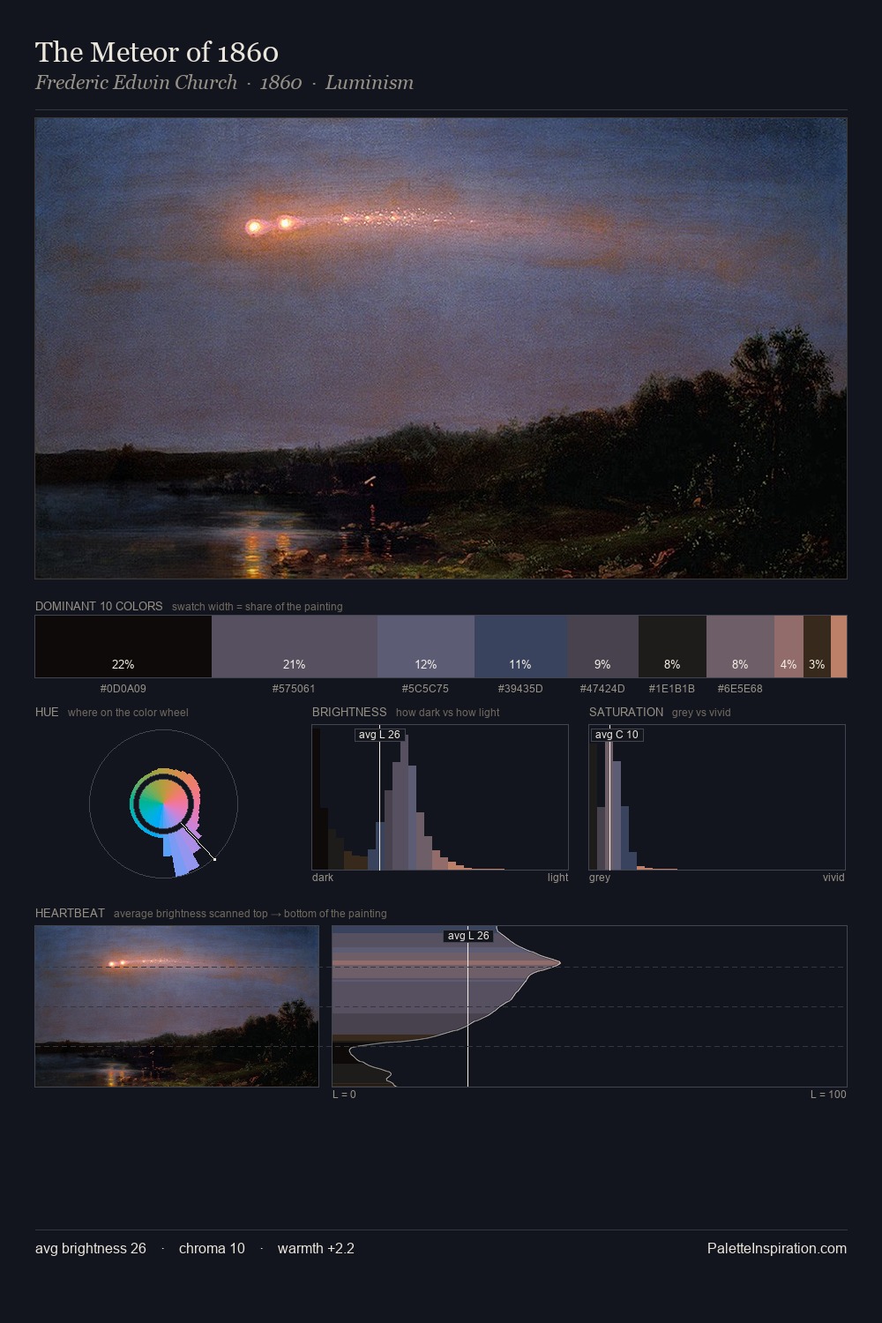This screenshot has width=882, height=1323.
Task: Click 'avg brightness 26' in the footer
Action: pyautogui.click(x=91, y=1248)
